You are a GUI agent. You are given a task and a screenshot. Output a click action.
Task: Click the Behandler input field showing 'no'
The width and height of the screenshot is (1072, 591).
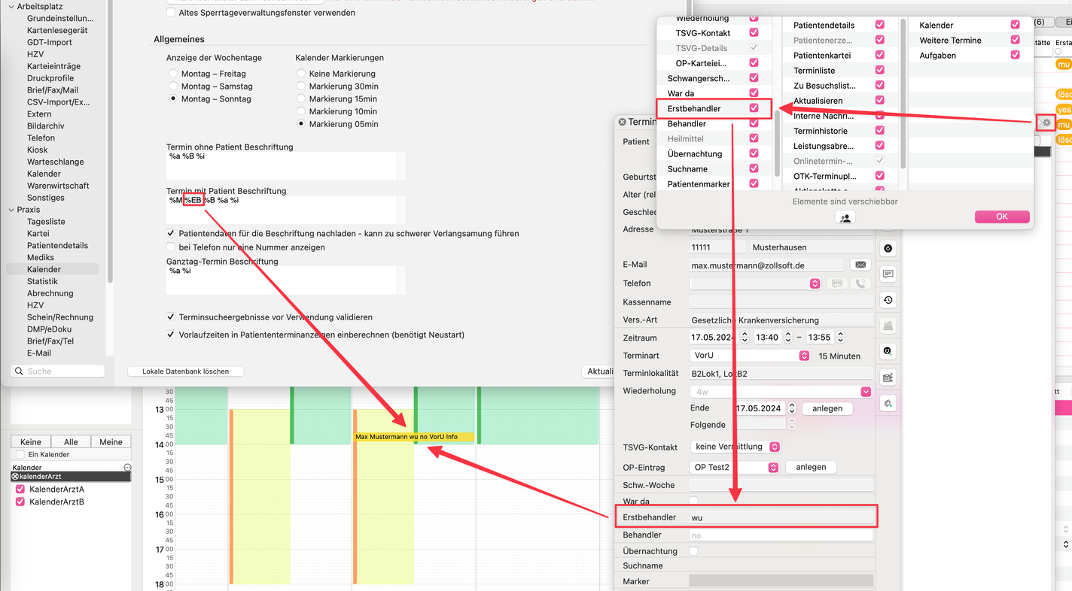point(781,535)
